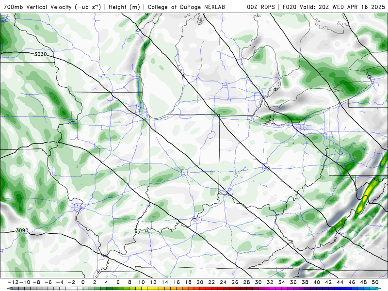Screen dimensions: 388x291
Task: Click the 14 value on color scale
Action: point(165,282)
